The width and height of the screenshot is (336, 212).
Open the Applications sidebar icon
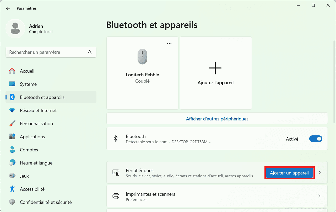click(x=12, y=137)
